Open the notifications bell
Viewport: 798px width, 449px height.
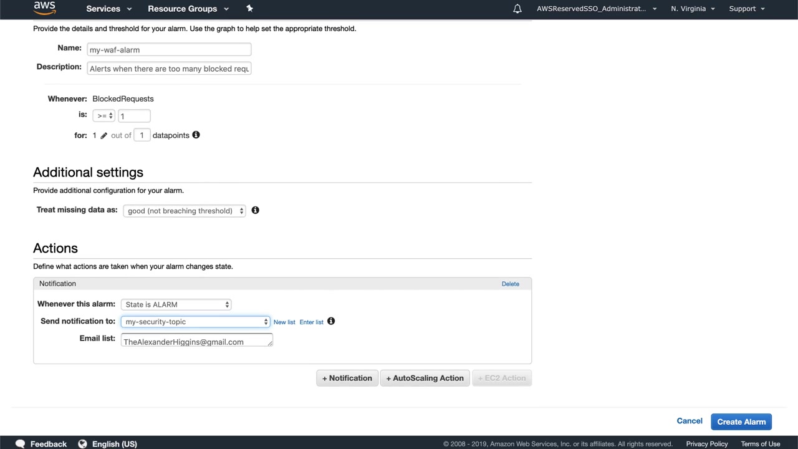tap(517, 9)
